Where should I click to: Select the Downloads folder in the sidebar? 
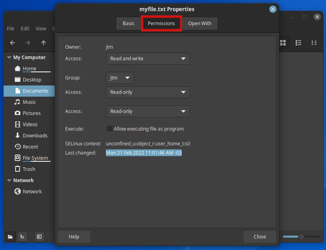[x=35, y=135]
